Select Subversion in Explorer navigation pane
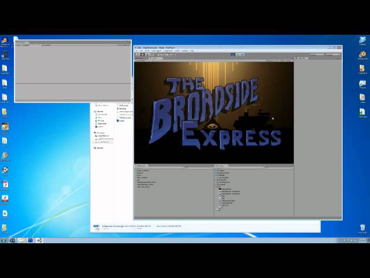The image size is (370, 278). [x=102, y=123]
